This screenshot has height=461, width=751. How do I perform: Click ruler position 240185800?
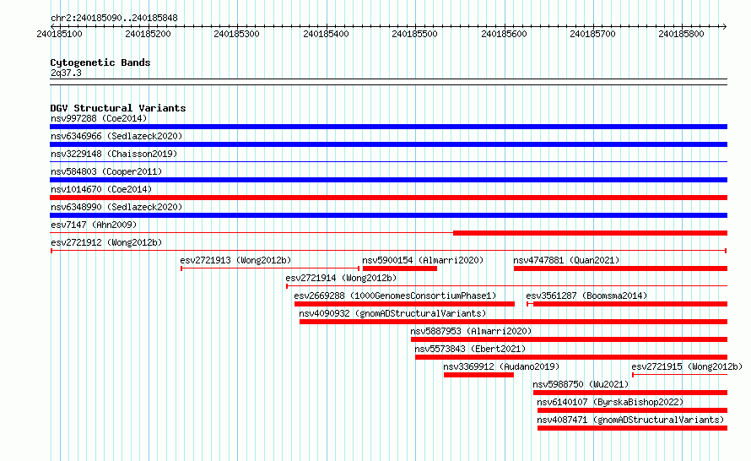point(681,34)
